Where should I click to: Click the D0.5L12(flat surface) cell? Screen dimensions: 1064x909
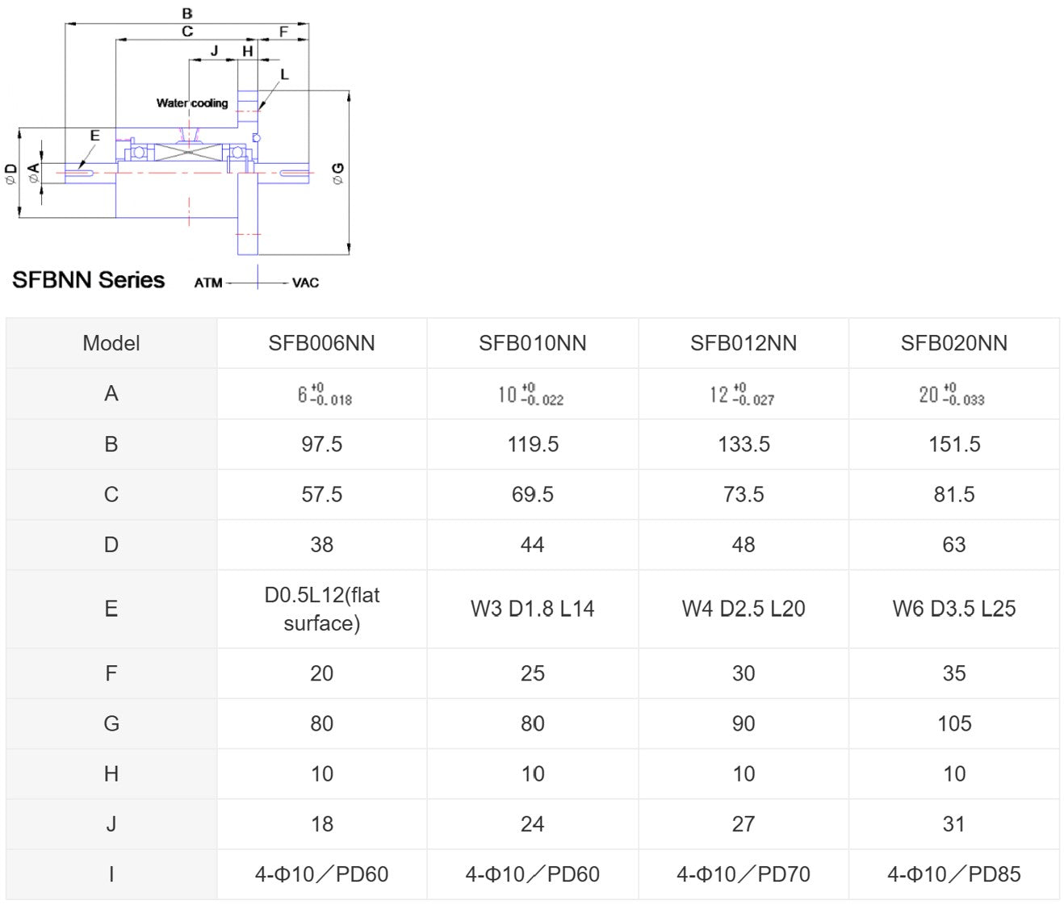click(322, 609)
